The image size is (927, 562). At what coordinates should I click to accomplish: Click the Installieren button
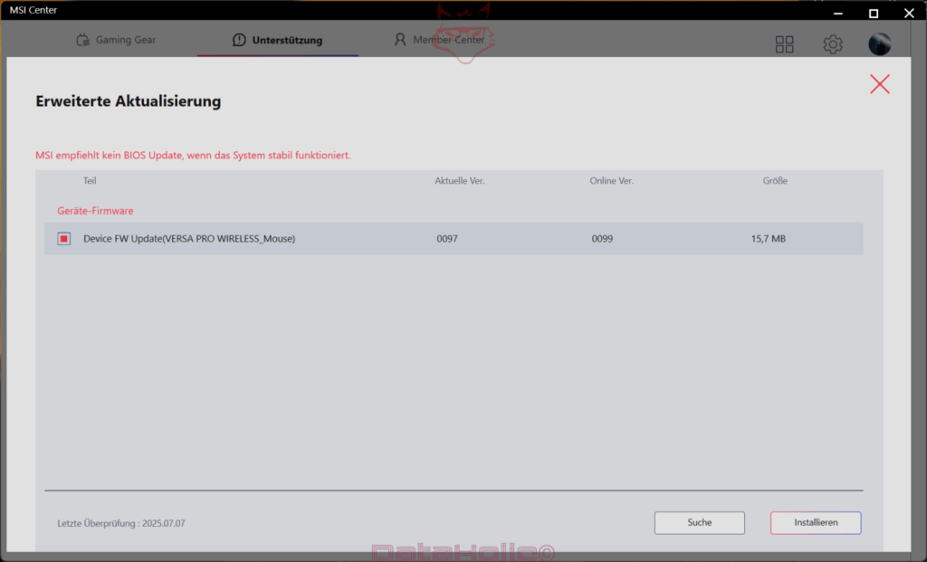coord(816,522)
